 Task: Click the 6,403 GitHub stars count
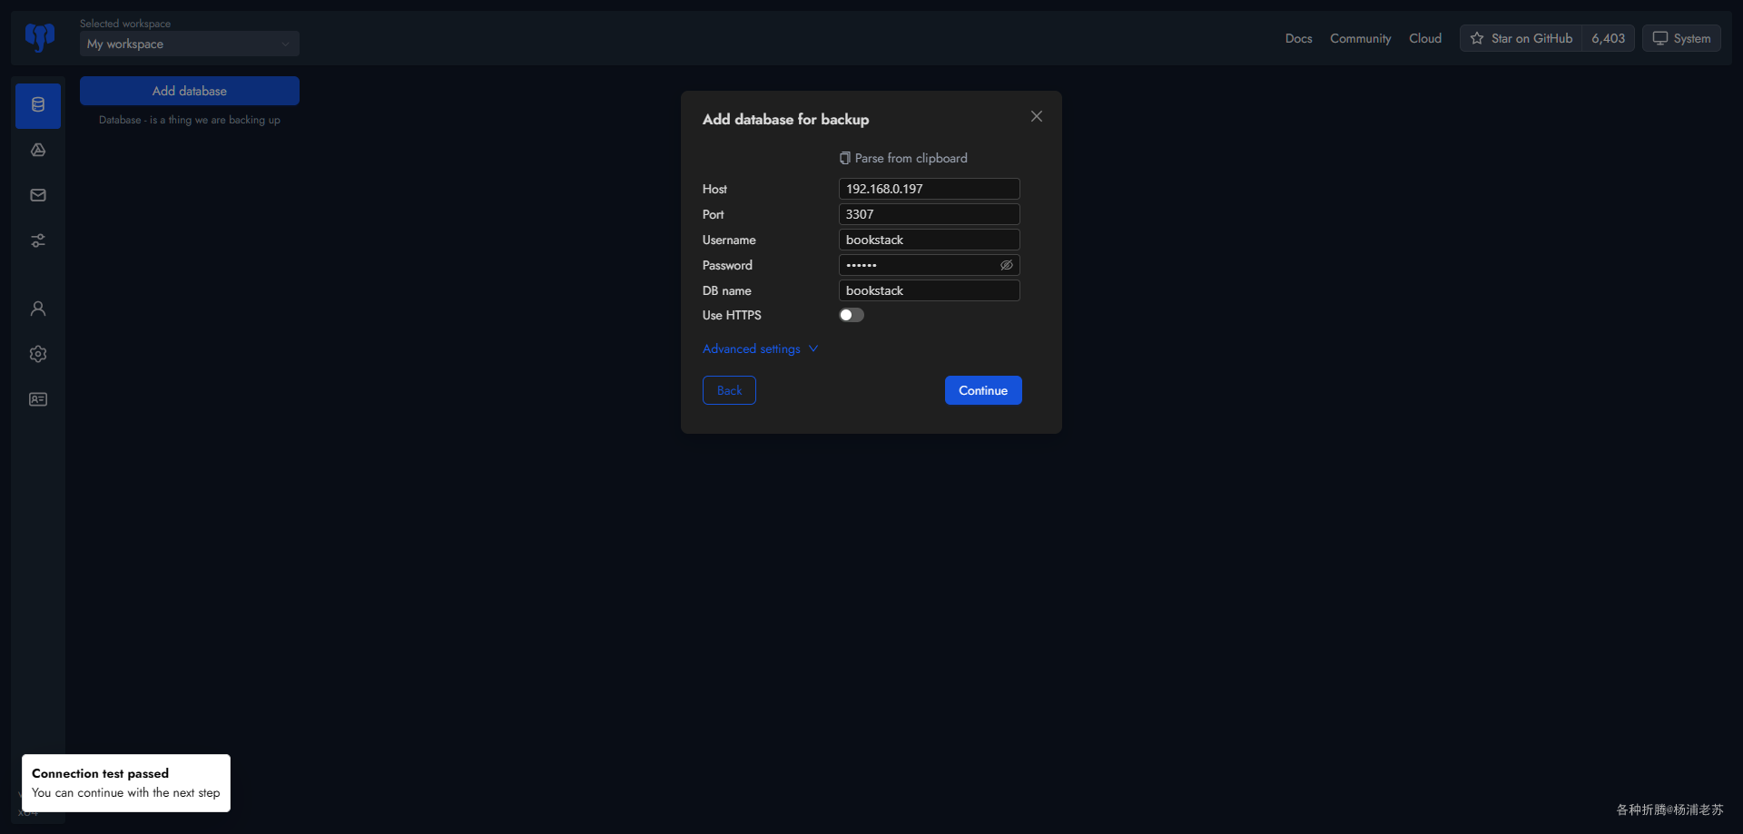tap(1609, 38)
